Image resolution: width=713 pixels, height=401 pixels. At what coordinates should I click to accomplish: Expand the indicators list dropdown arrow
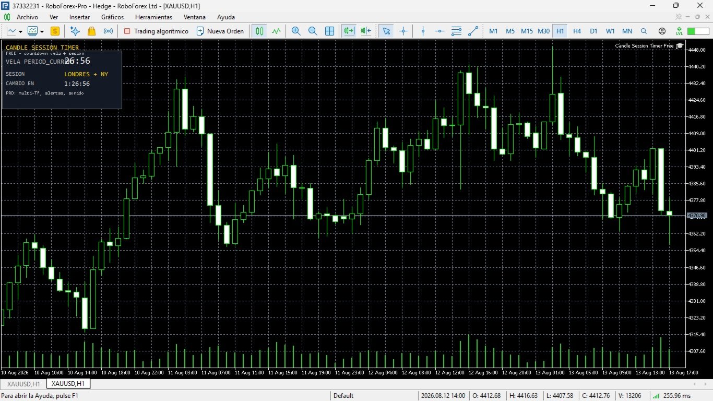pos(41,31)
